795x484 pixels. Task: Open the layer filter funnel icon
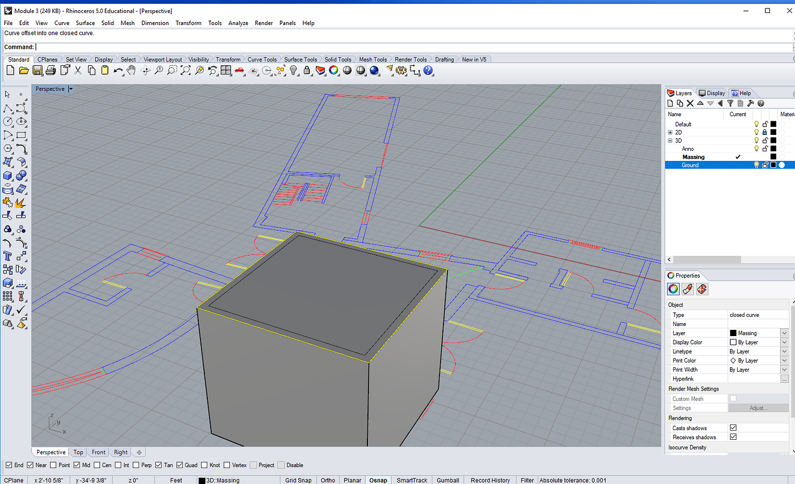point(730,103)
